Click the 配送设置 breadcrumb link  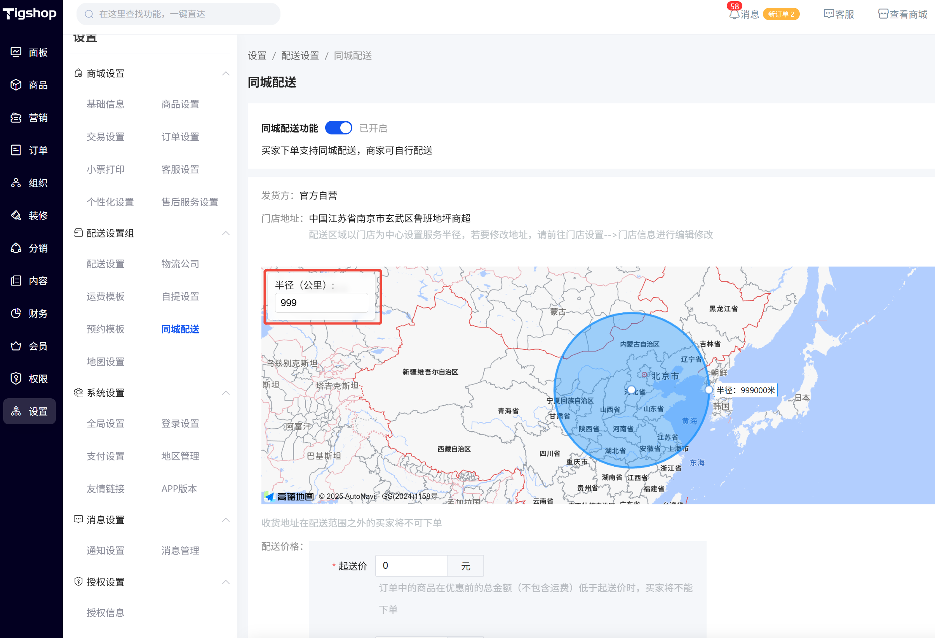(x=300, y=56)
